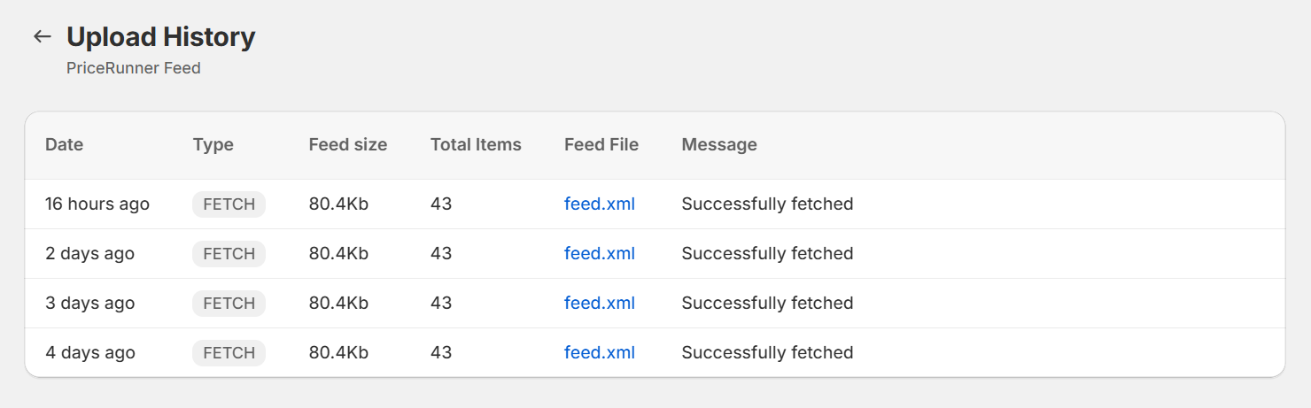The width and height of the screenshot is (1311, 408).
Task: Click the back arrow next to Upload History
Action: click(x=42, y=36)
